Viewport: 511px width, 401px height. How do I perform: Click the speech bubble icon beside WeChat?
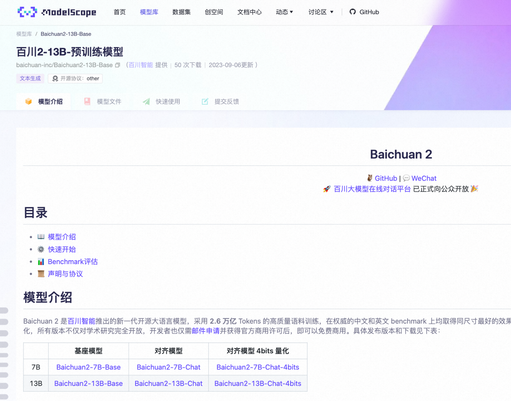coord(406,178)
